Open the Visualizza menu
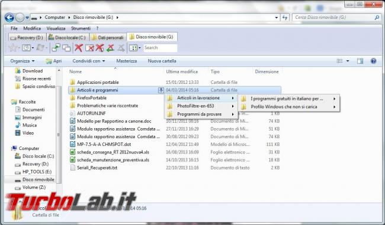This screenshot has height=225, width=385. click(56, 28)
